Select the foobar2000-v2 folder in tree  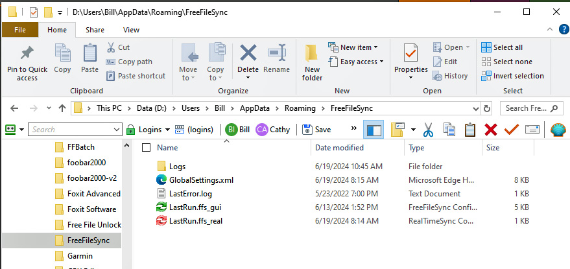[x=92, y=178]
